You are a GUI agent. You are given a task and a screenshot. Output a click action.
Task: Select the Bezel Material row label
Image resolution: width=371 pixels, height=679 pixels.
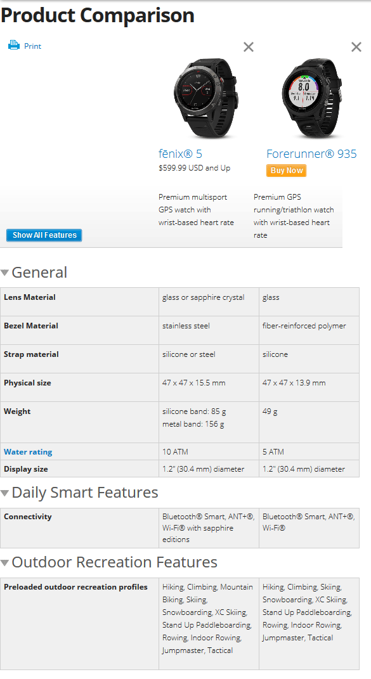[31, 326]
